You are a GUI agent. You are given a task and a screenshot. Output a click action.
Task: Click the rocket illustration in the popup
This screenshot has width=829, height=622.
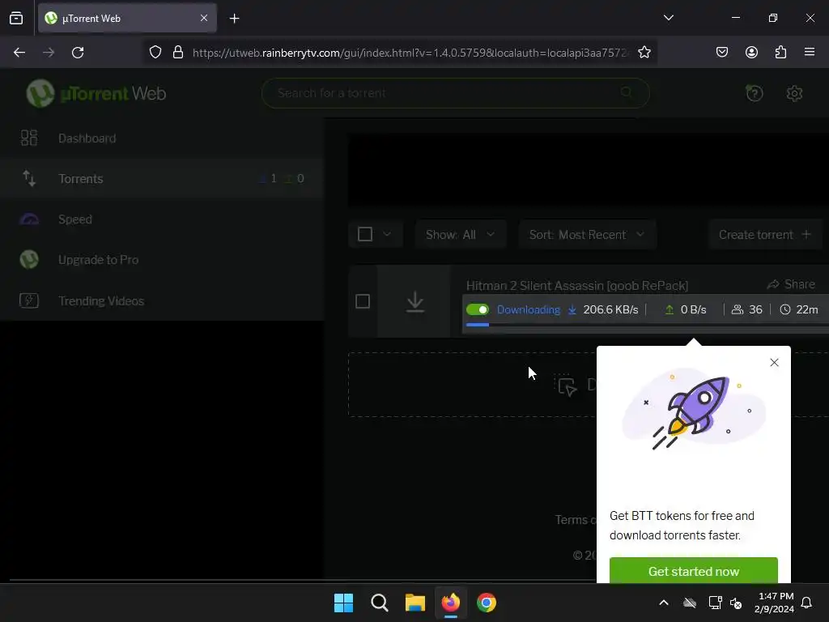693,410
